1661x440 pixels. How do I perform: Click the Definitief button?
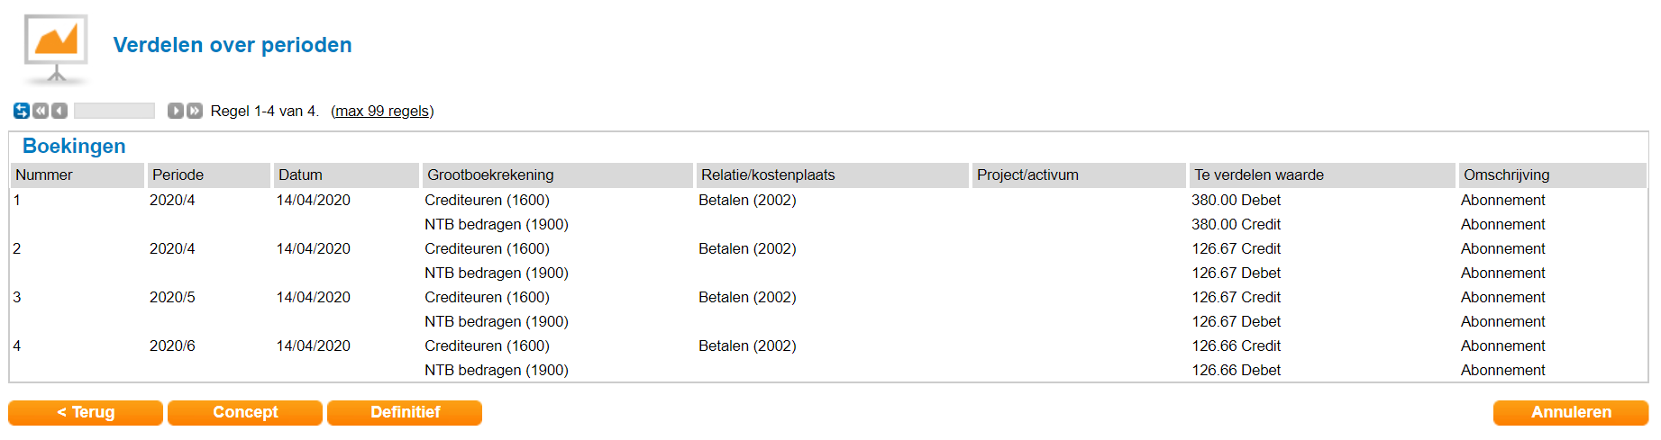(405, 412)
